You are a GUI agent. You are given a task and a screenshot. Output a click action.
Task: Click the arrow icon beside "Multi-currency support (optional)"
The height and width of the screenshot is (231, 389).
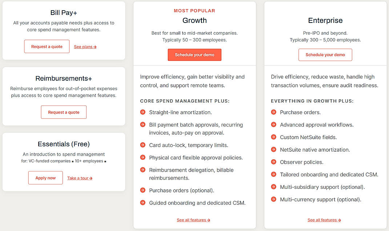[x=273, y=199]
